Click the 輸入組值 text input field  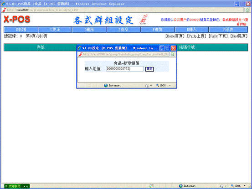coord(124,69)
